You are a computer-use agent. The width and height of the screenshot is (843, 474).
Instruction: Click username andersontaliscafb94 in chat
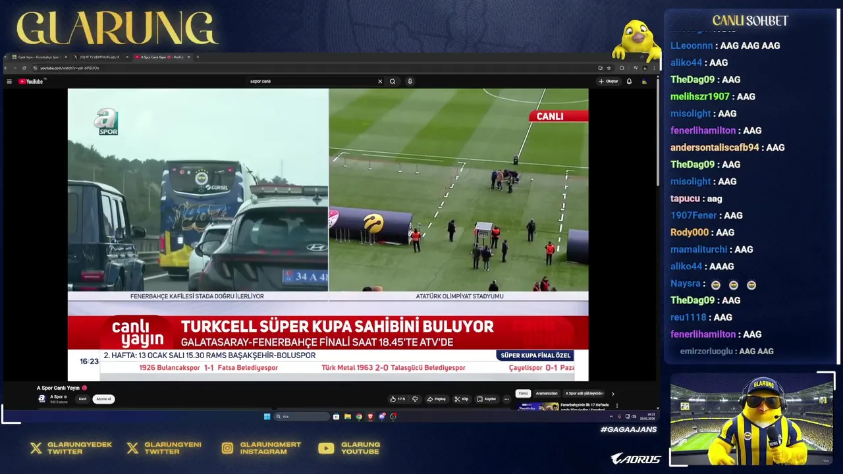[715, 147]
